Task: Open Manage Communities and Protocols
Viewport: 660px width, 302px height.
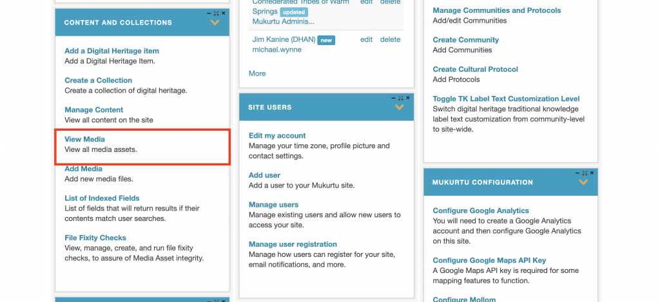Action: point(497,10)
